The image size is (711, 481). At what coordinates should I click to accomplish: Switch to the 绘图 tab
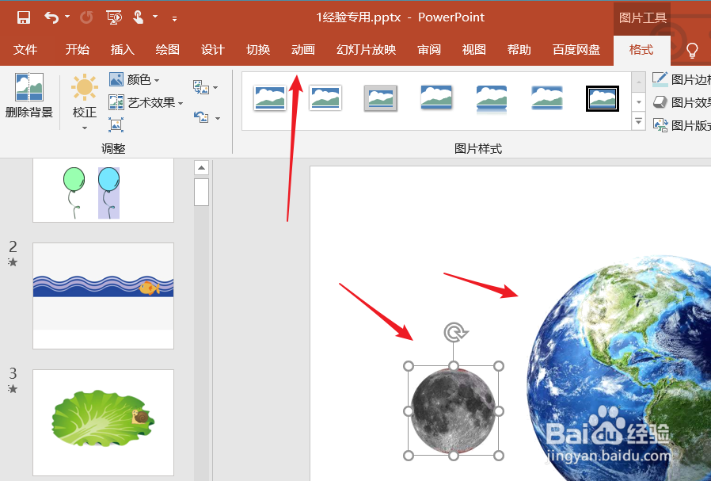coord(168,49)
